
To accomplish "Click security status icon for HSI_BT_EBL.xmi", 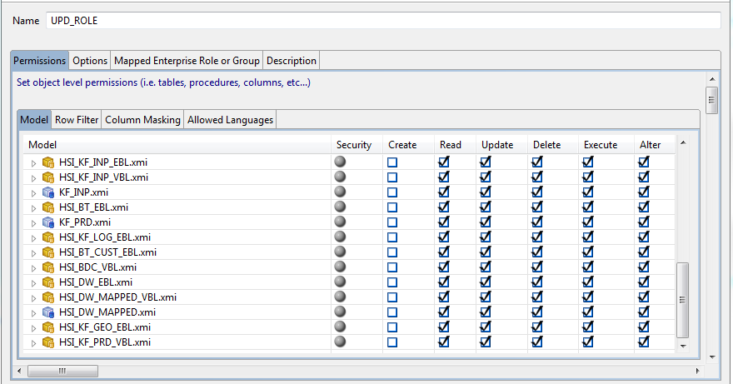I will coord(340,207).
